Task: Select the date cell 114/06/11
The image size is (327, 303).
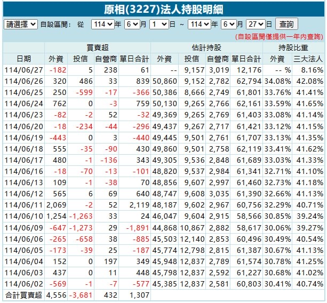Action: click(x=24, y=205)
